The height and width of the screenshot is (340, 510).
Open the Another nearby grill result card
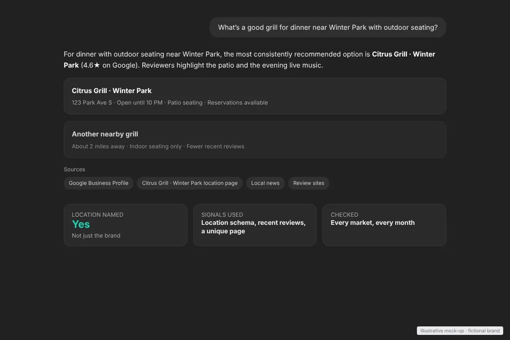pyautogui.click(x=255, y=139)
